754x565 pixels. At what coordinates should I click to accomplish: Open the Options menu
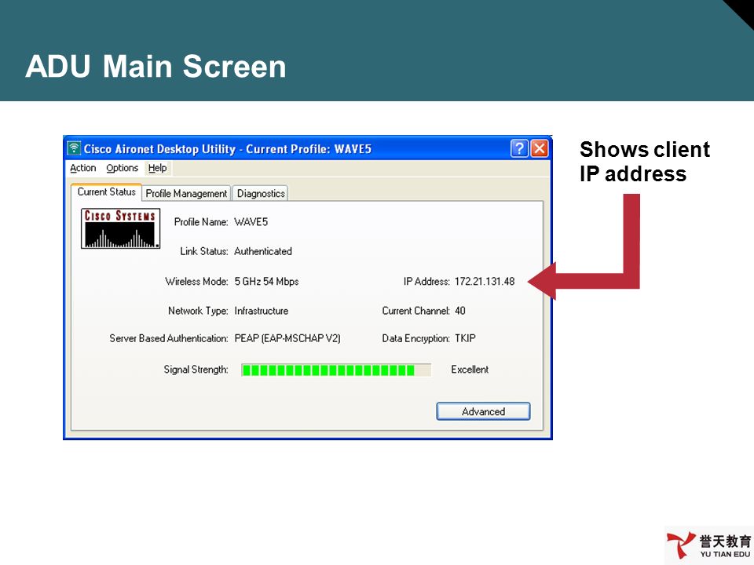[123, 168]
